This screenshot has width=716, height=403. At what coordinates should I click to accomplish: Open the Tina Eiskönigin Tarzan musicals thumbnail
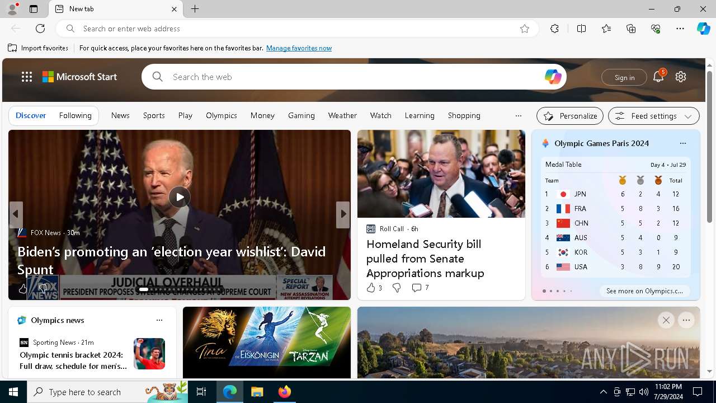(x=267, y=343)
